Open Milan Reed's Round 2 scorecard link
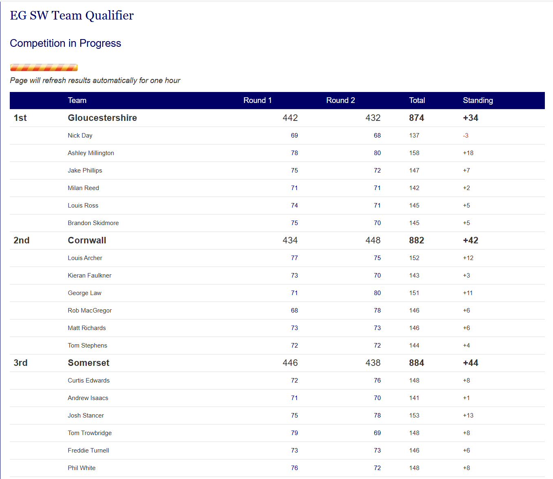Screen dimensions: 553x479 tap(377, 188)
